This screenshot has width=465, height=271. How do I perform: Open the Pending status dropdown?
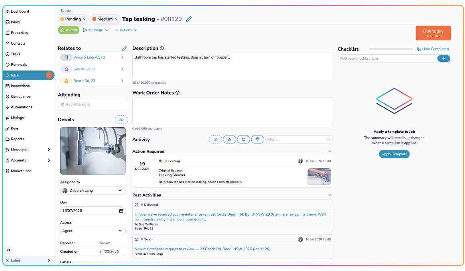click(x=73, y=19)
